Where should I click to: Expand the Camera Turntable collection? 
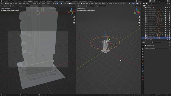144,36
